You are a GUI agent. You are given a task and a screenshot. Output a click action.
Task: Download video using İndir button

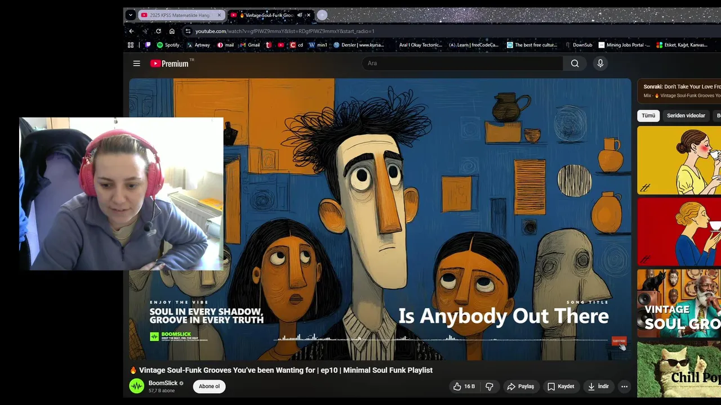click(598, 386)
